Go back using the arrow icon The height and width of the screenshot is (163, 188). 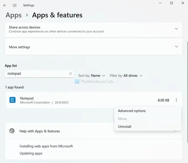coord(5,5)
